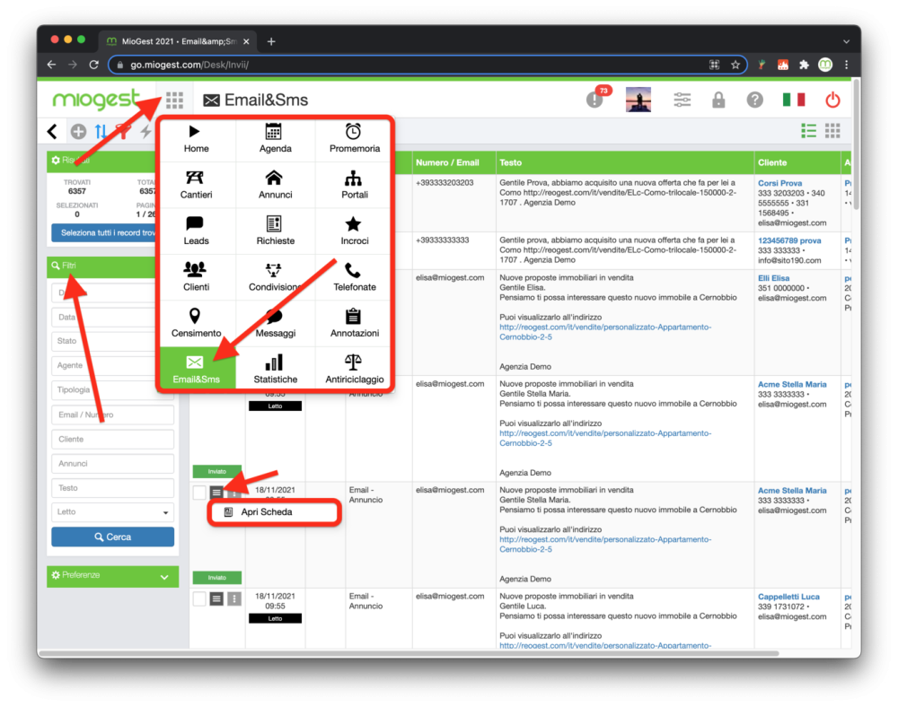Click the Annunci filter field
The height and width of the screenshot is (707, 898).
(x=113, y=463)
